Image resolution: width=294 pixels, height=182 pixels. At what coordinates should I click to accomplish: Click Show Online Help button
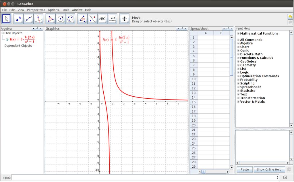pyautogui.click(x=269, y=169)
